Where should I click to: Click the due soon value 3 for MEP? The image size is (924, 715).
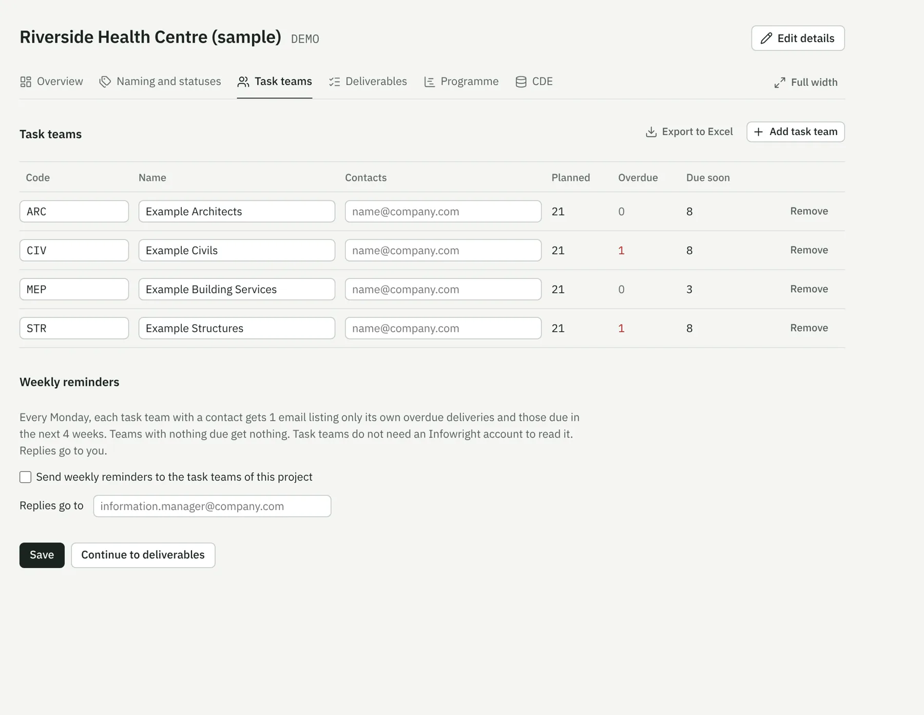(689, 290)
